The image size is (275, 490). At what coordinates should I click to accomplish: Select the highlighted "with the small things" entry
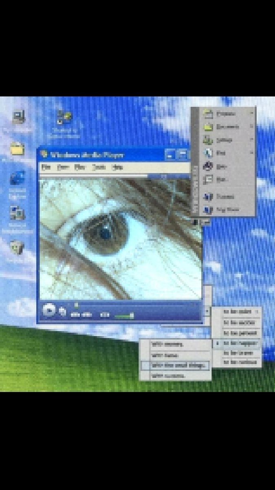(176, 365)
